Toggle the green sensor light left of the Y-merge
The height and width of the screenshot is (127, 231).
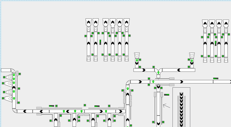pyautogui.click(x=153, y=67)
